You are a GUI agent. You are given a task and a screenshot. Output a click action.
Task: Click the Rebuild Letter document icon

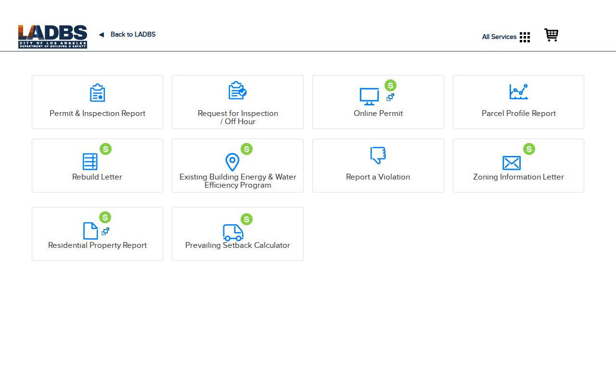pyautogui.click(x=90, y=162)
